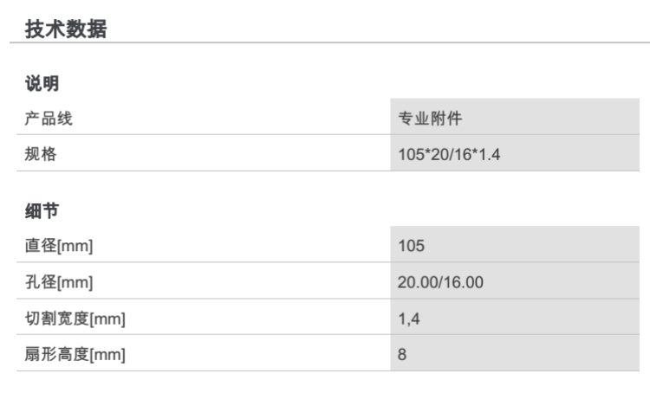Click the 说明 subsection heading
650x393 pixels.
(x=40, y=84)
